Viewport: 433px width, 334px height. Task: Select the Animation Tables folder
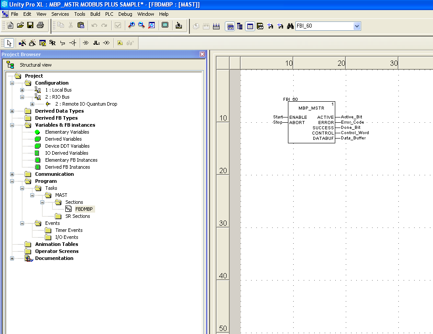tap(57, 244)
